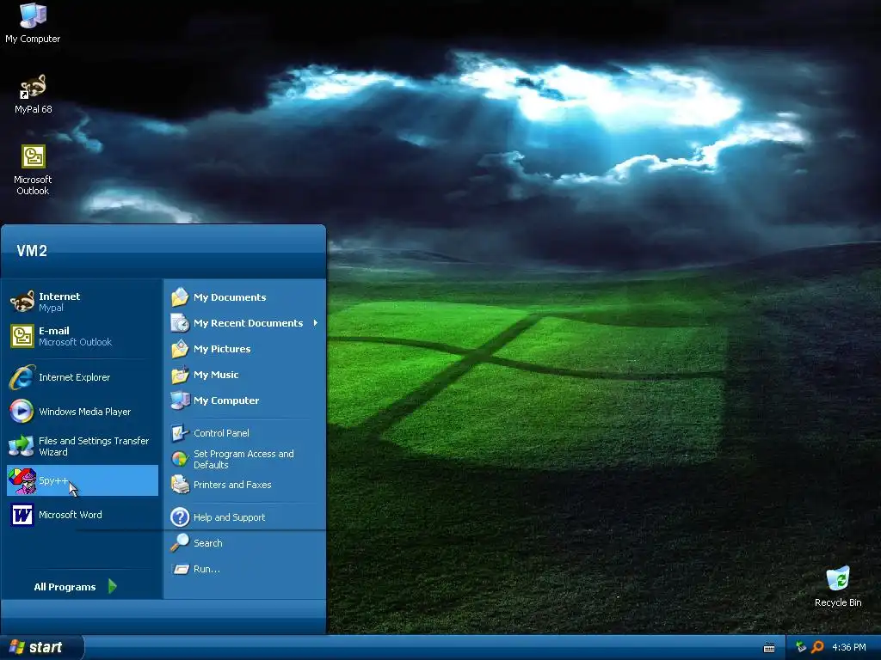Image resolution: width=881 pixels, height=660 pixels.
Task: Click the network tray icon
Action: pyautogui.click(x=801, y=647)
